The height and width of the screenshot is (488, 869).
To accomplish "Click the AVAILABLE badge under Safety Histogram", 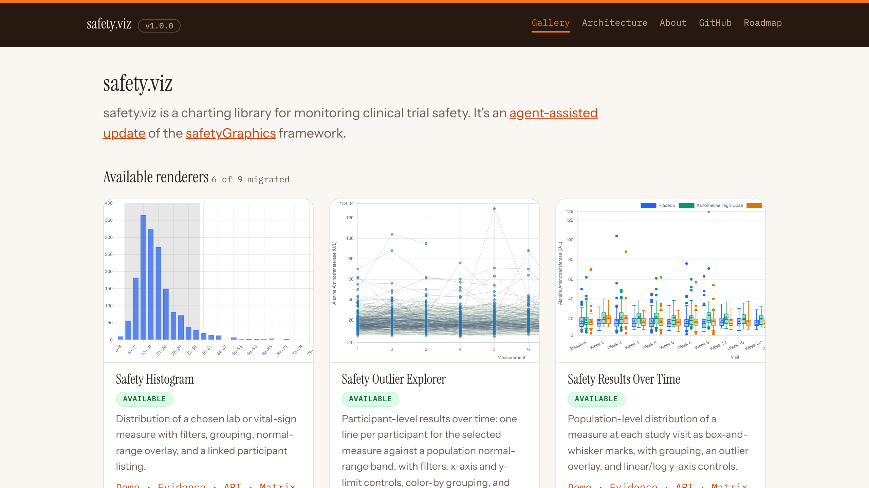I will click(144, 399).
